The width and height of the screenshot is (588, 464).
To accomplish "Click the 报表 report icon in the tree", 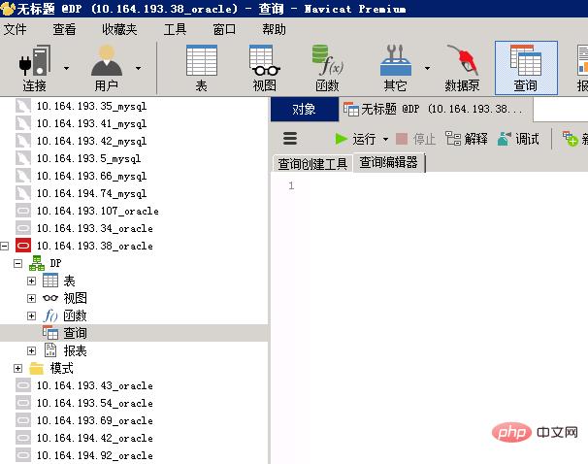I will (50, 350).
